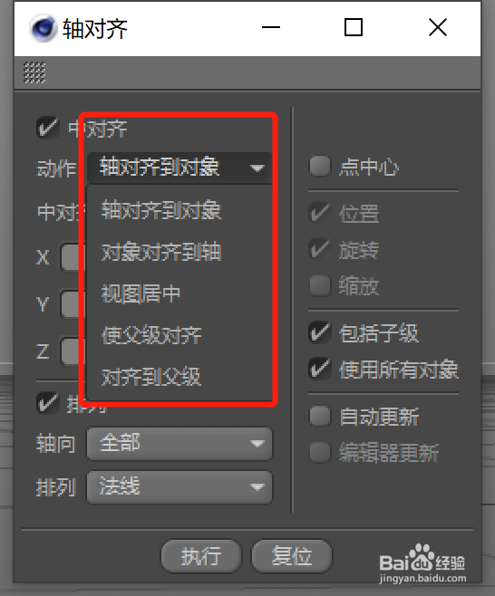Toggle the 缩放 checkbox

pos(320,285)
